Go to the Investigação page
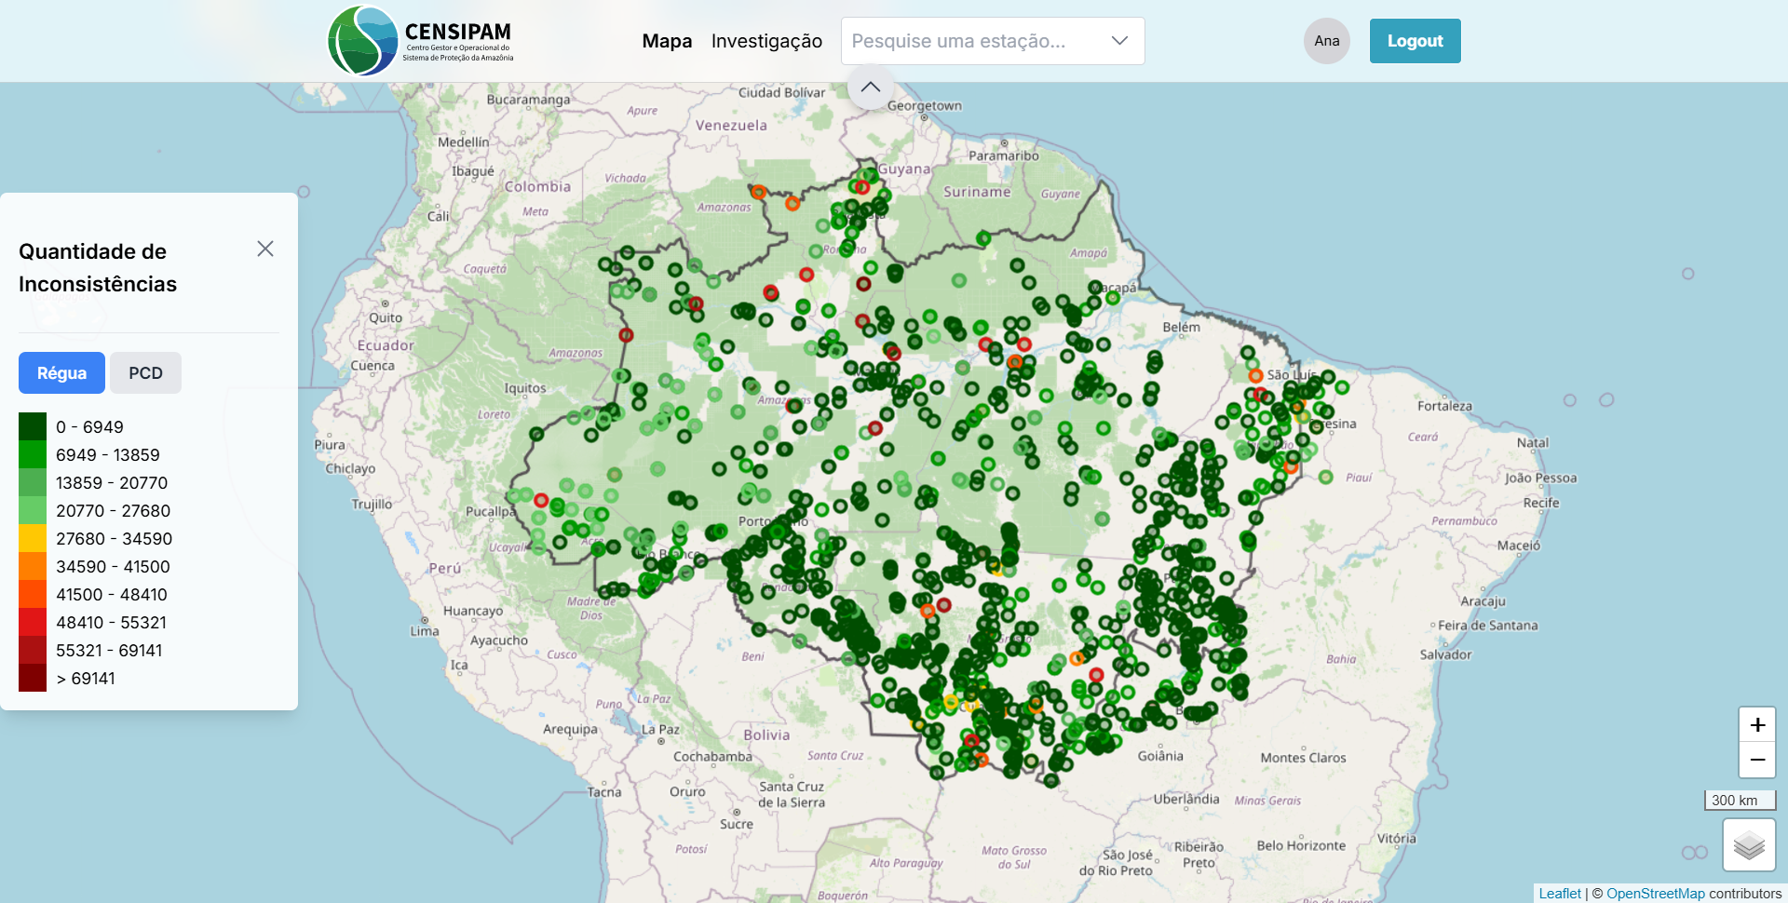1788x903 pixels. click(x=766, y=41)
